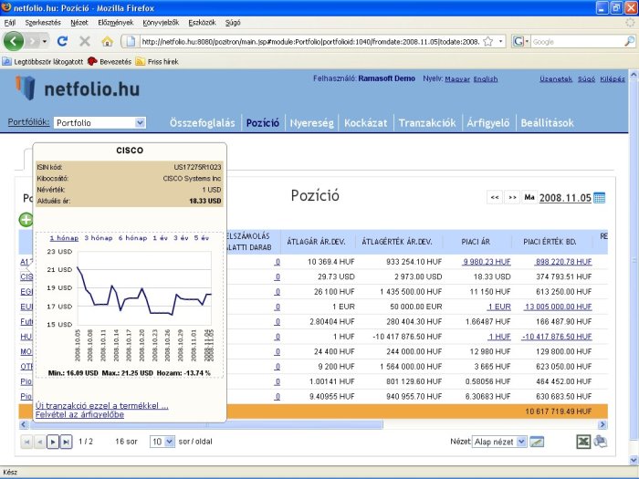
Task: Select the 5 év chart range
Action: (202, 238)
